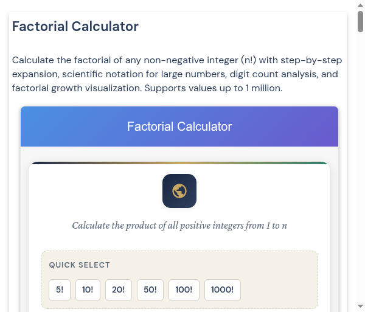The height and width of the screenshot is (312, 365).
Task: Click the italic subtitle about positive integers
Action: coord(179,226)
